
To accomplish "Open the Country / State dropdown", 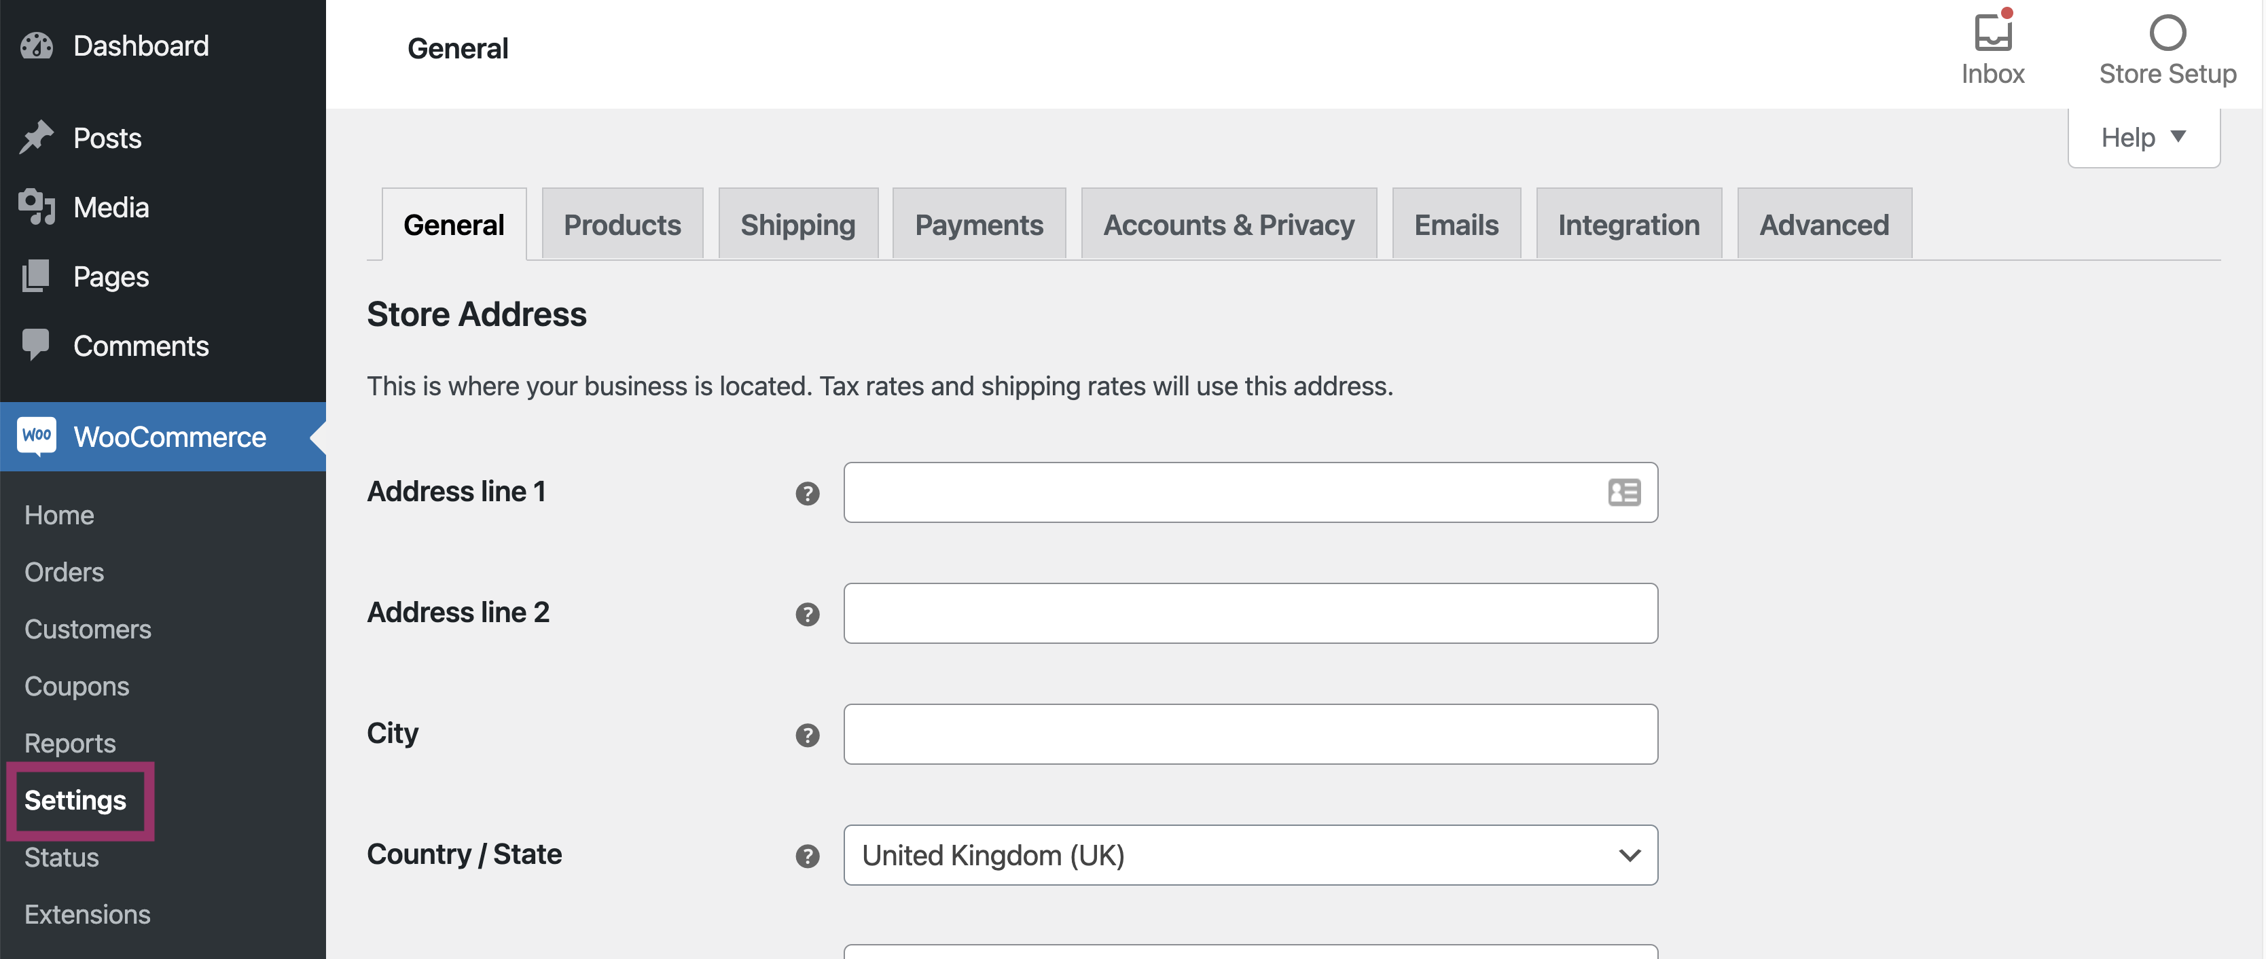I will click(1250, 855).
